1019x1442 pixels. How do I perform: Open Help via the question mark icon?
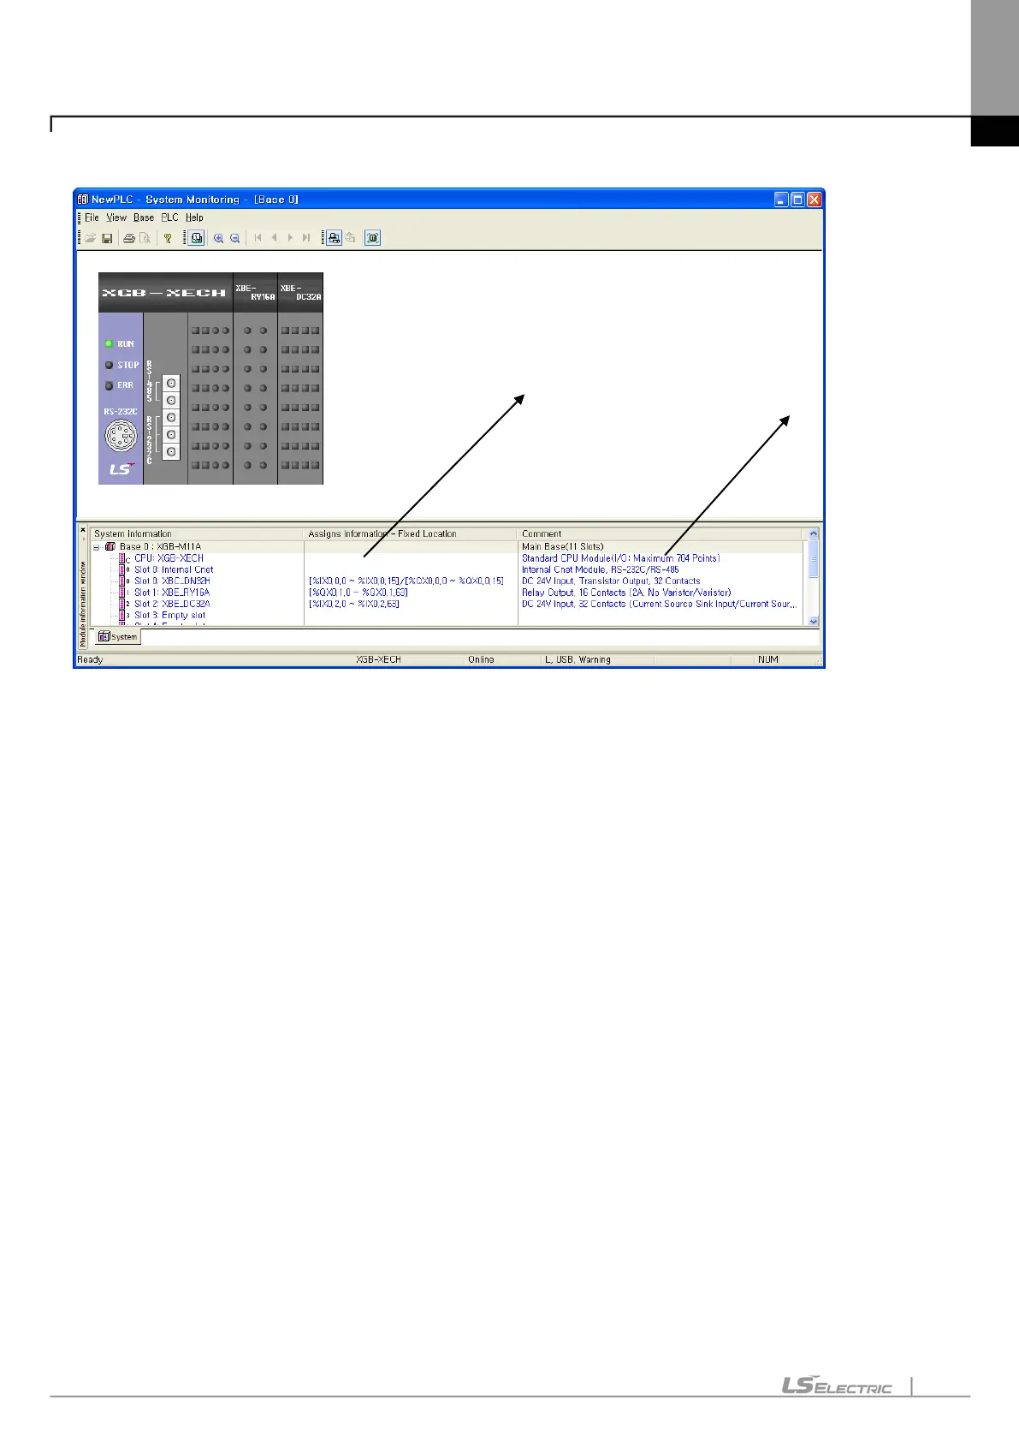(169, 238)
